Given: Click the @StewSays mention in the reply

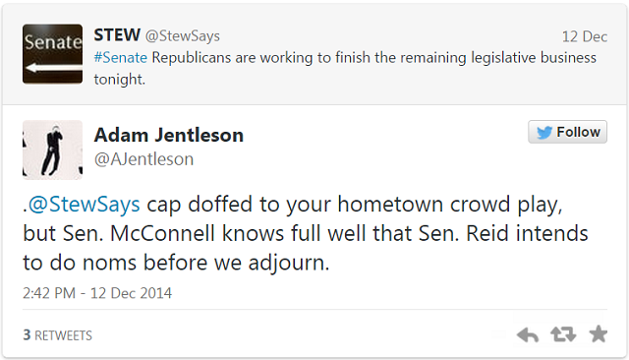Looking at the screenshot, I should [84, 205].
